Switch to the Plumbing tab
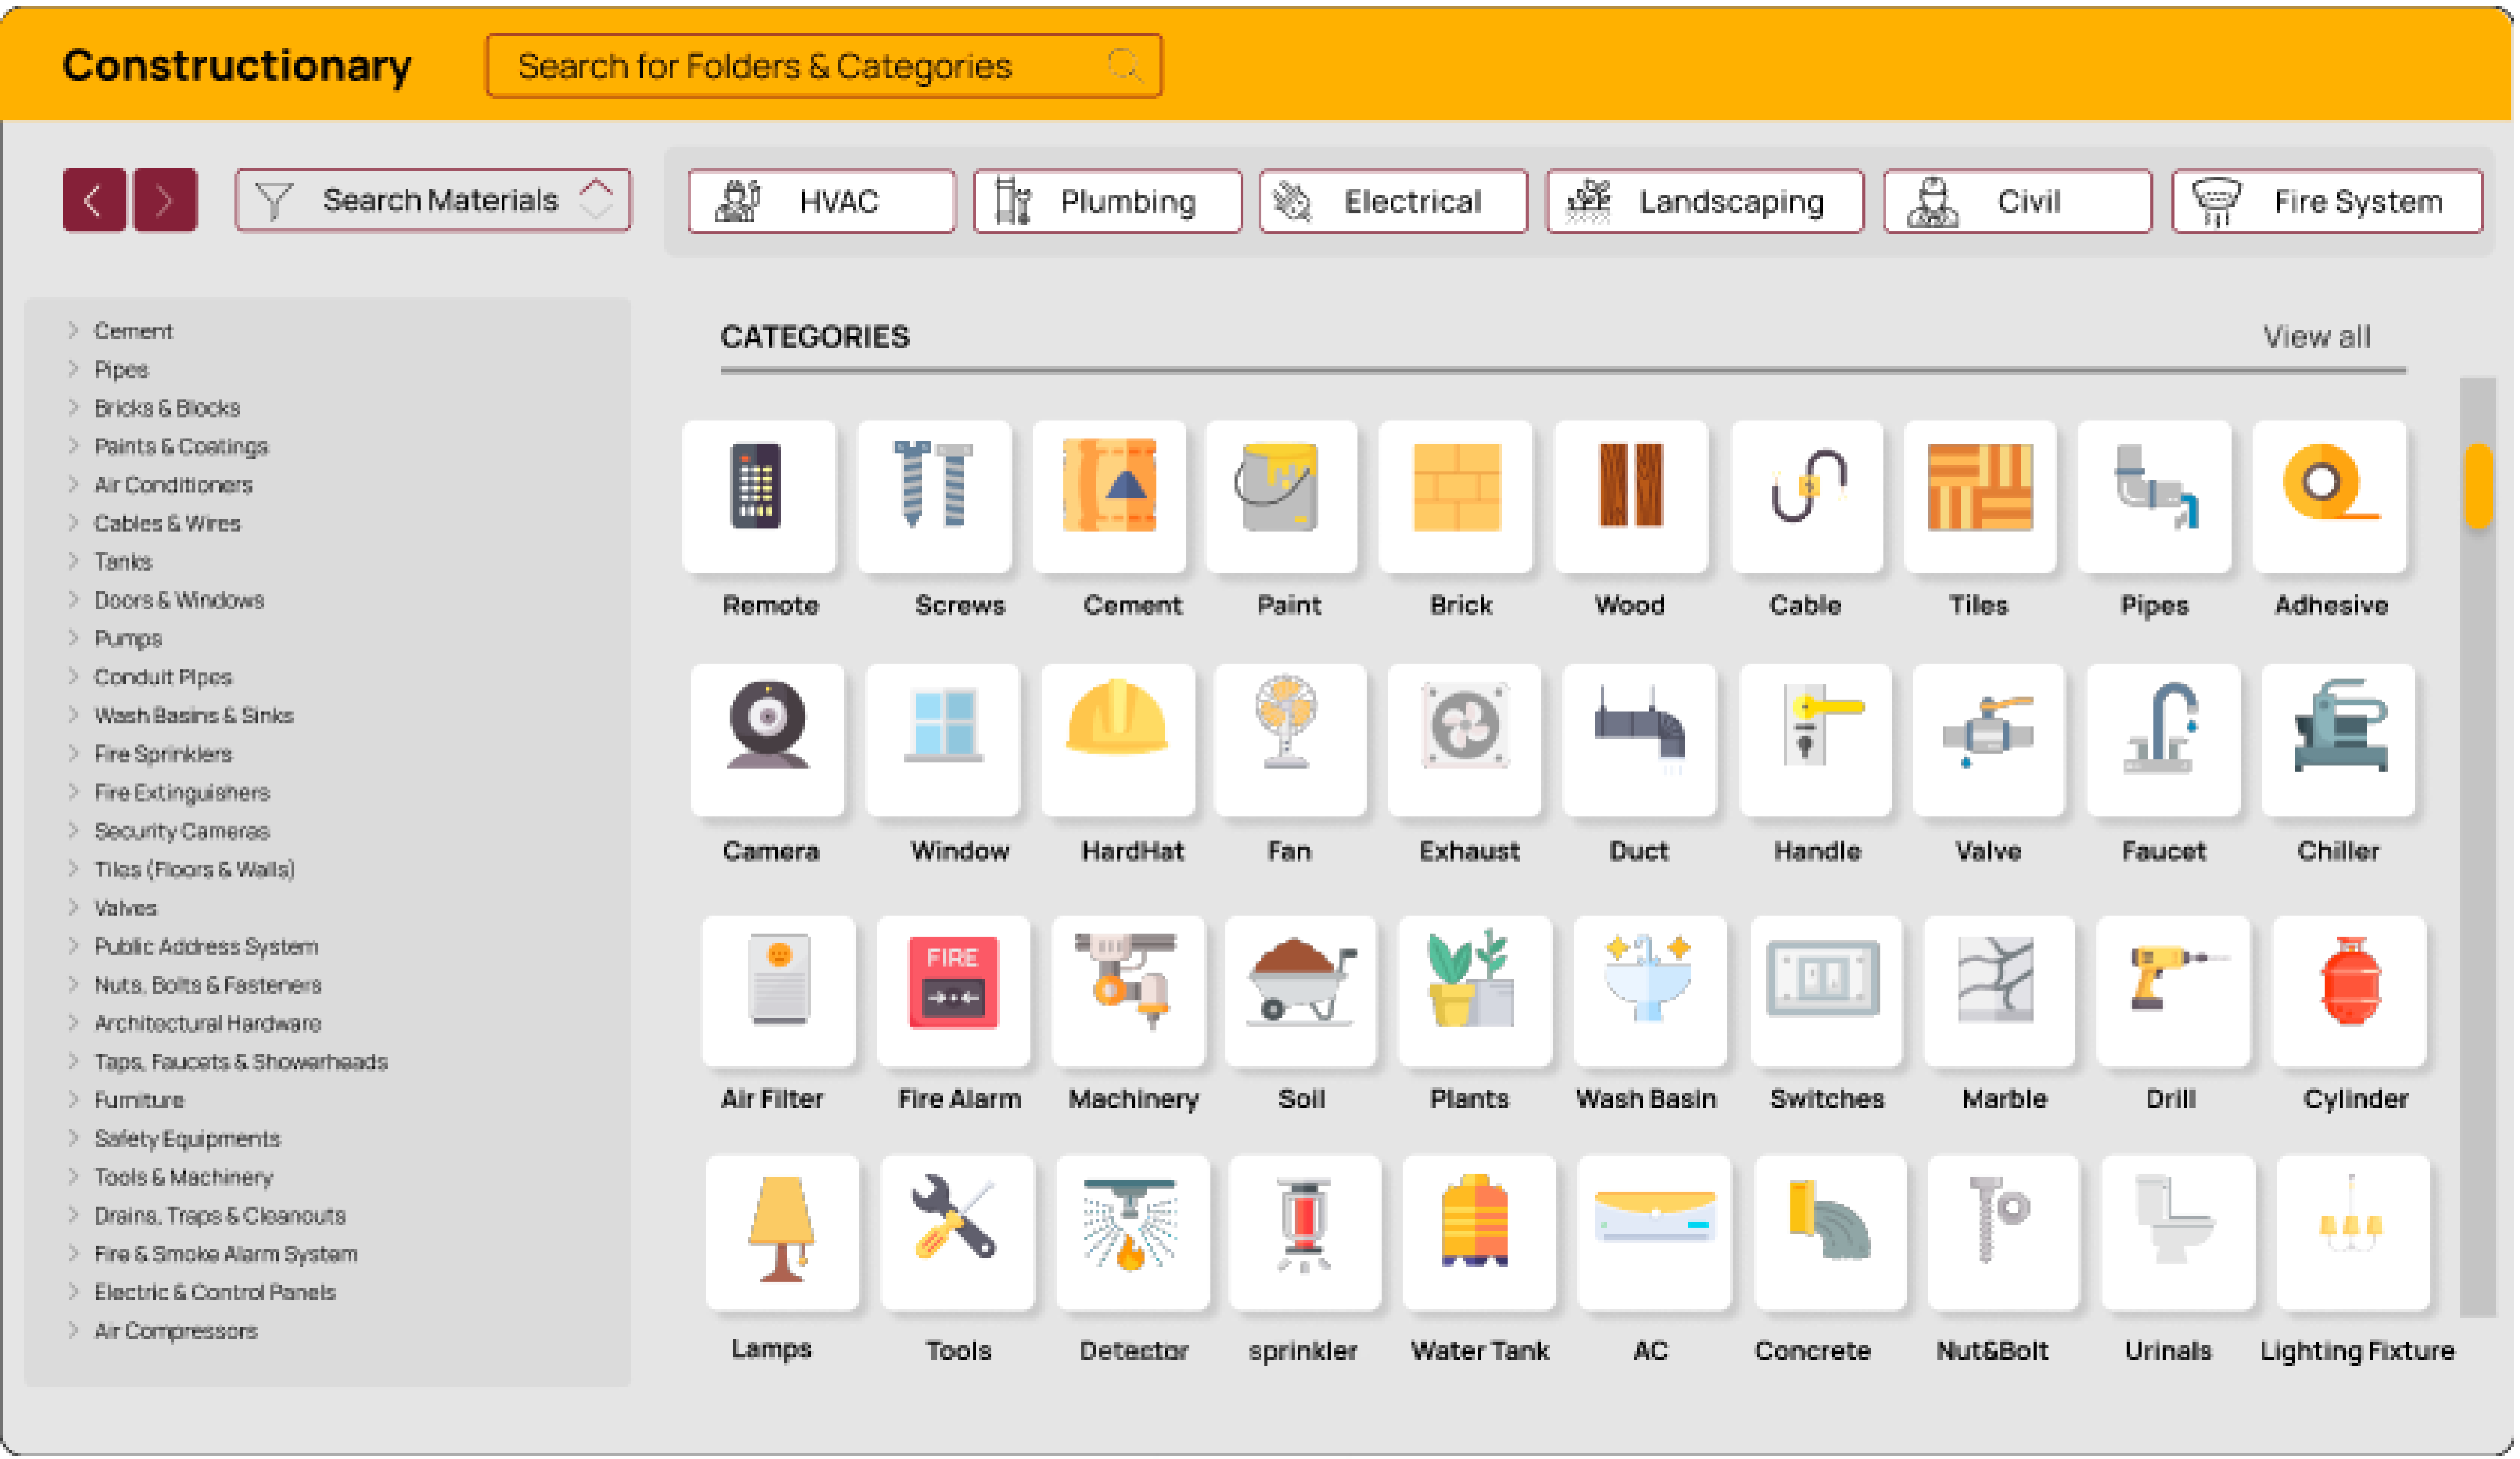The image size is (2520, 1459). click(1109, 202)
